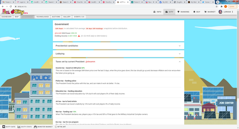Open MONSTER MARKET in the footer
This screenshot has height=129, width=239.
[x=43, y=127]
